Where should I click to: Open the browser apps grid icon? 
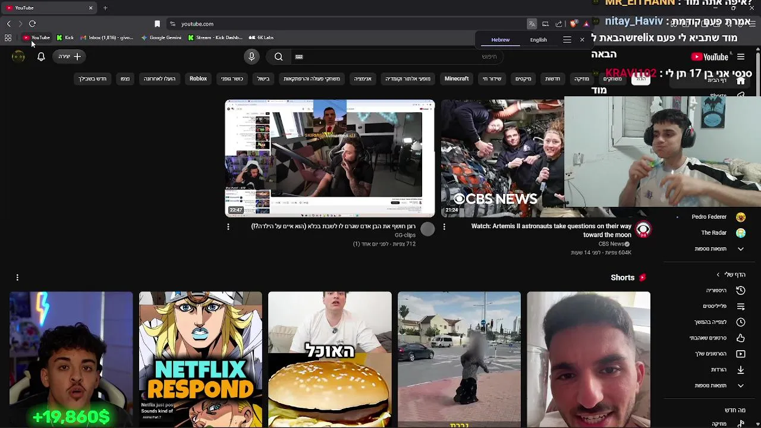(8, 37)
